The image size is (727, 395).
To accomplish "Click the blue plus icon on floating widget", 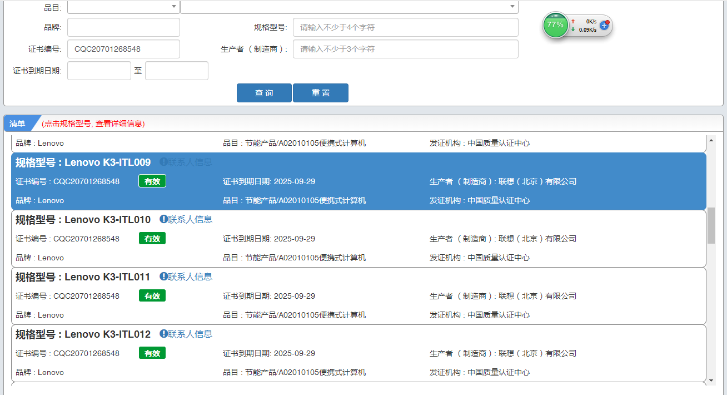I will (x=604, y=26).
